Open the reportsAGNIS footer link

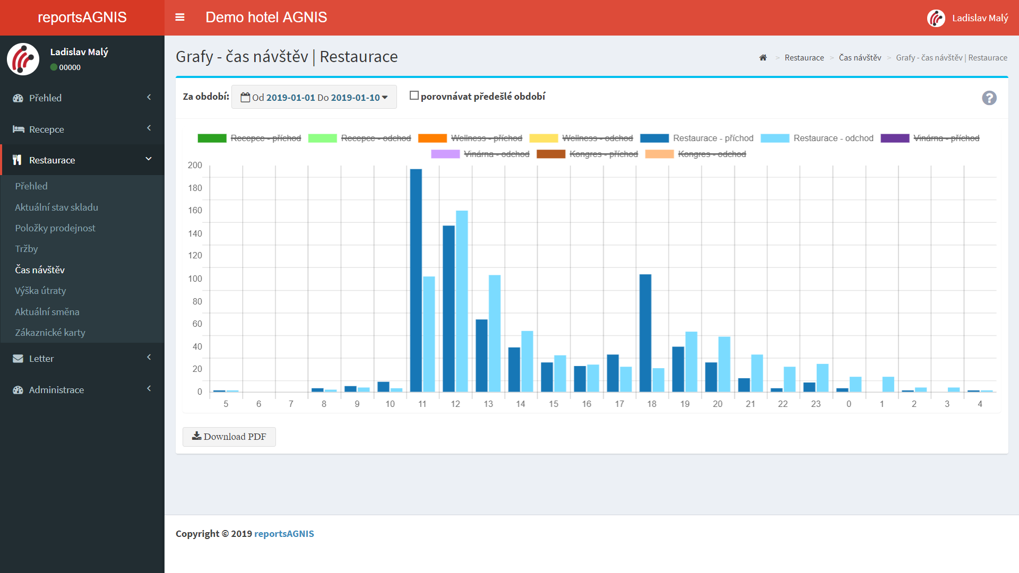(x=284, y=534)
